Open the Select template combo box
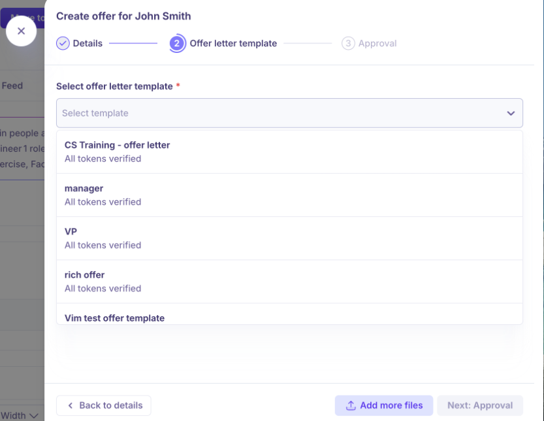Viewport: 544px width, 421px height. (281, 113)
